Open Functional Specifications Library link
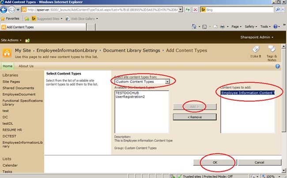Viewport: 287px width, 178px height. [x=23, y=102]
